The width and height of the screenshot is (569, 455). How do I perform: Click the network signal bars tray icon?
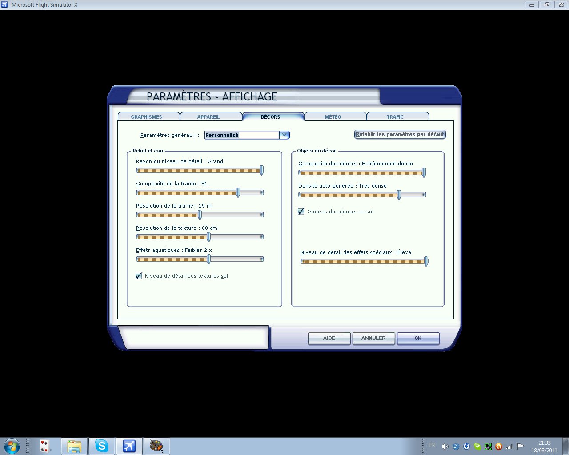pos(509,447)
